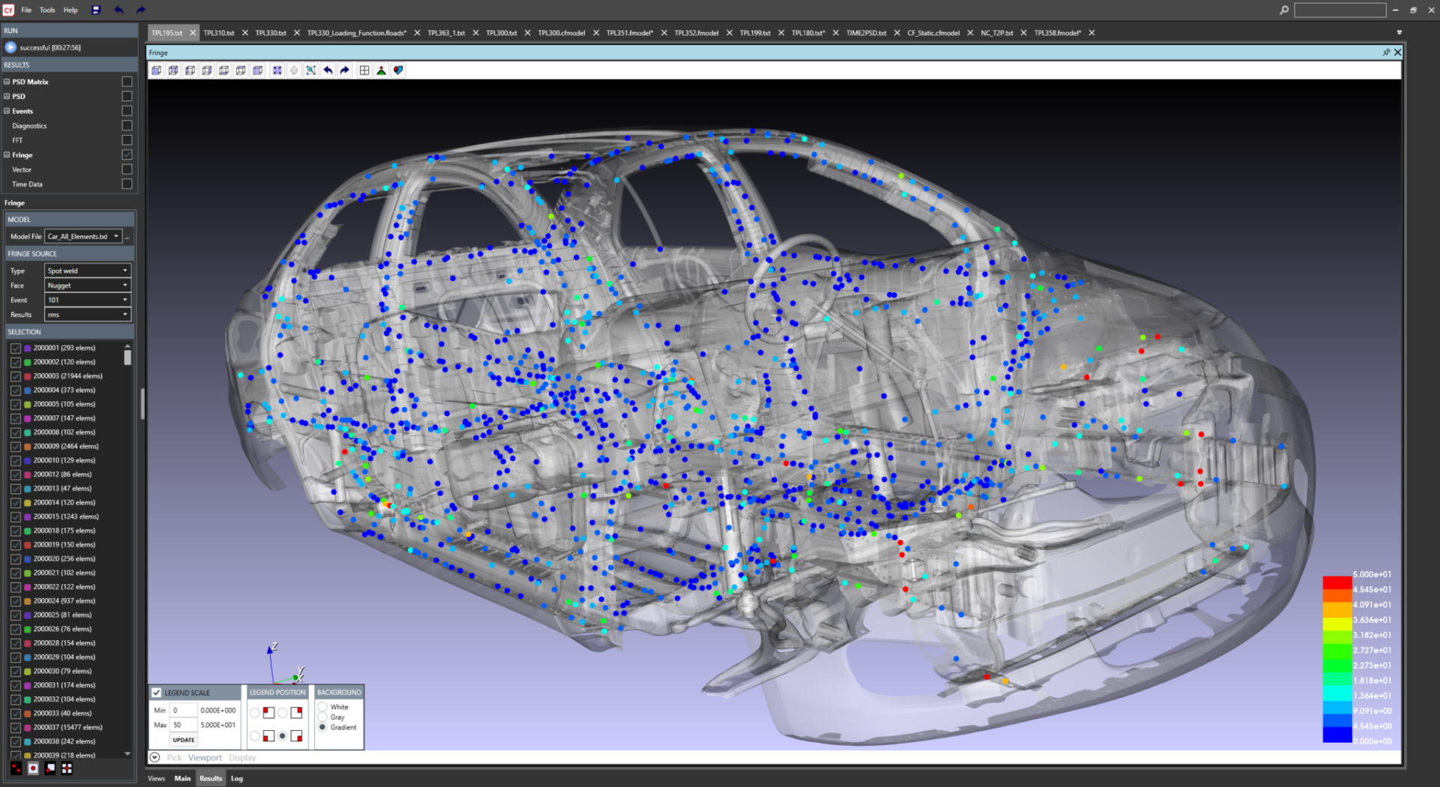Enable the Diagnostics checkbox
1440x787 pixels.
tap(127, 125)
